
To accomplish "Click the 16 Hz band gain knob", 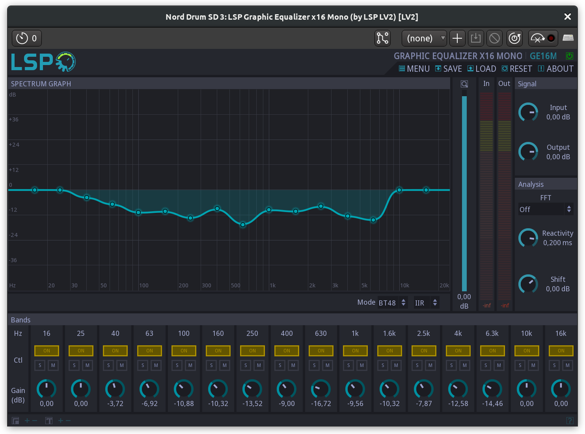I will 47,389.
